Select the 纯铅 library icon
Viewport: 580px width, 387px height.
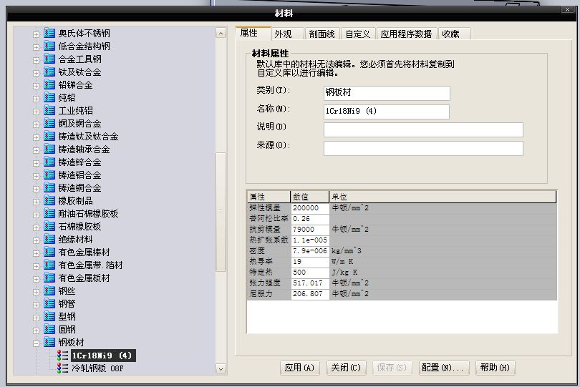point(49,97)
